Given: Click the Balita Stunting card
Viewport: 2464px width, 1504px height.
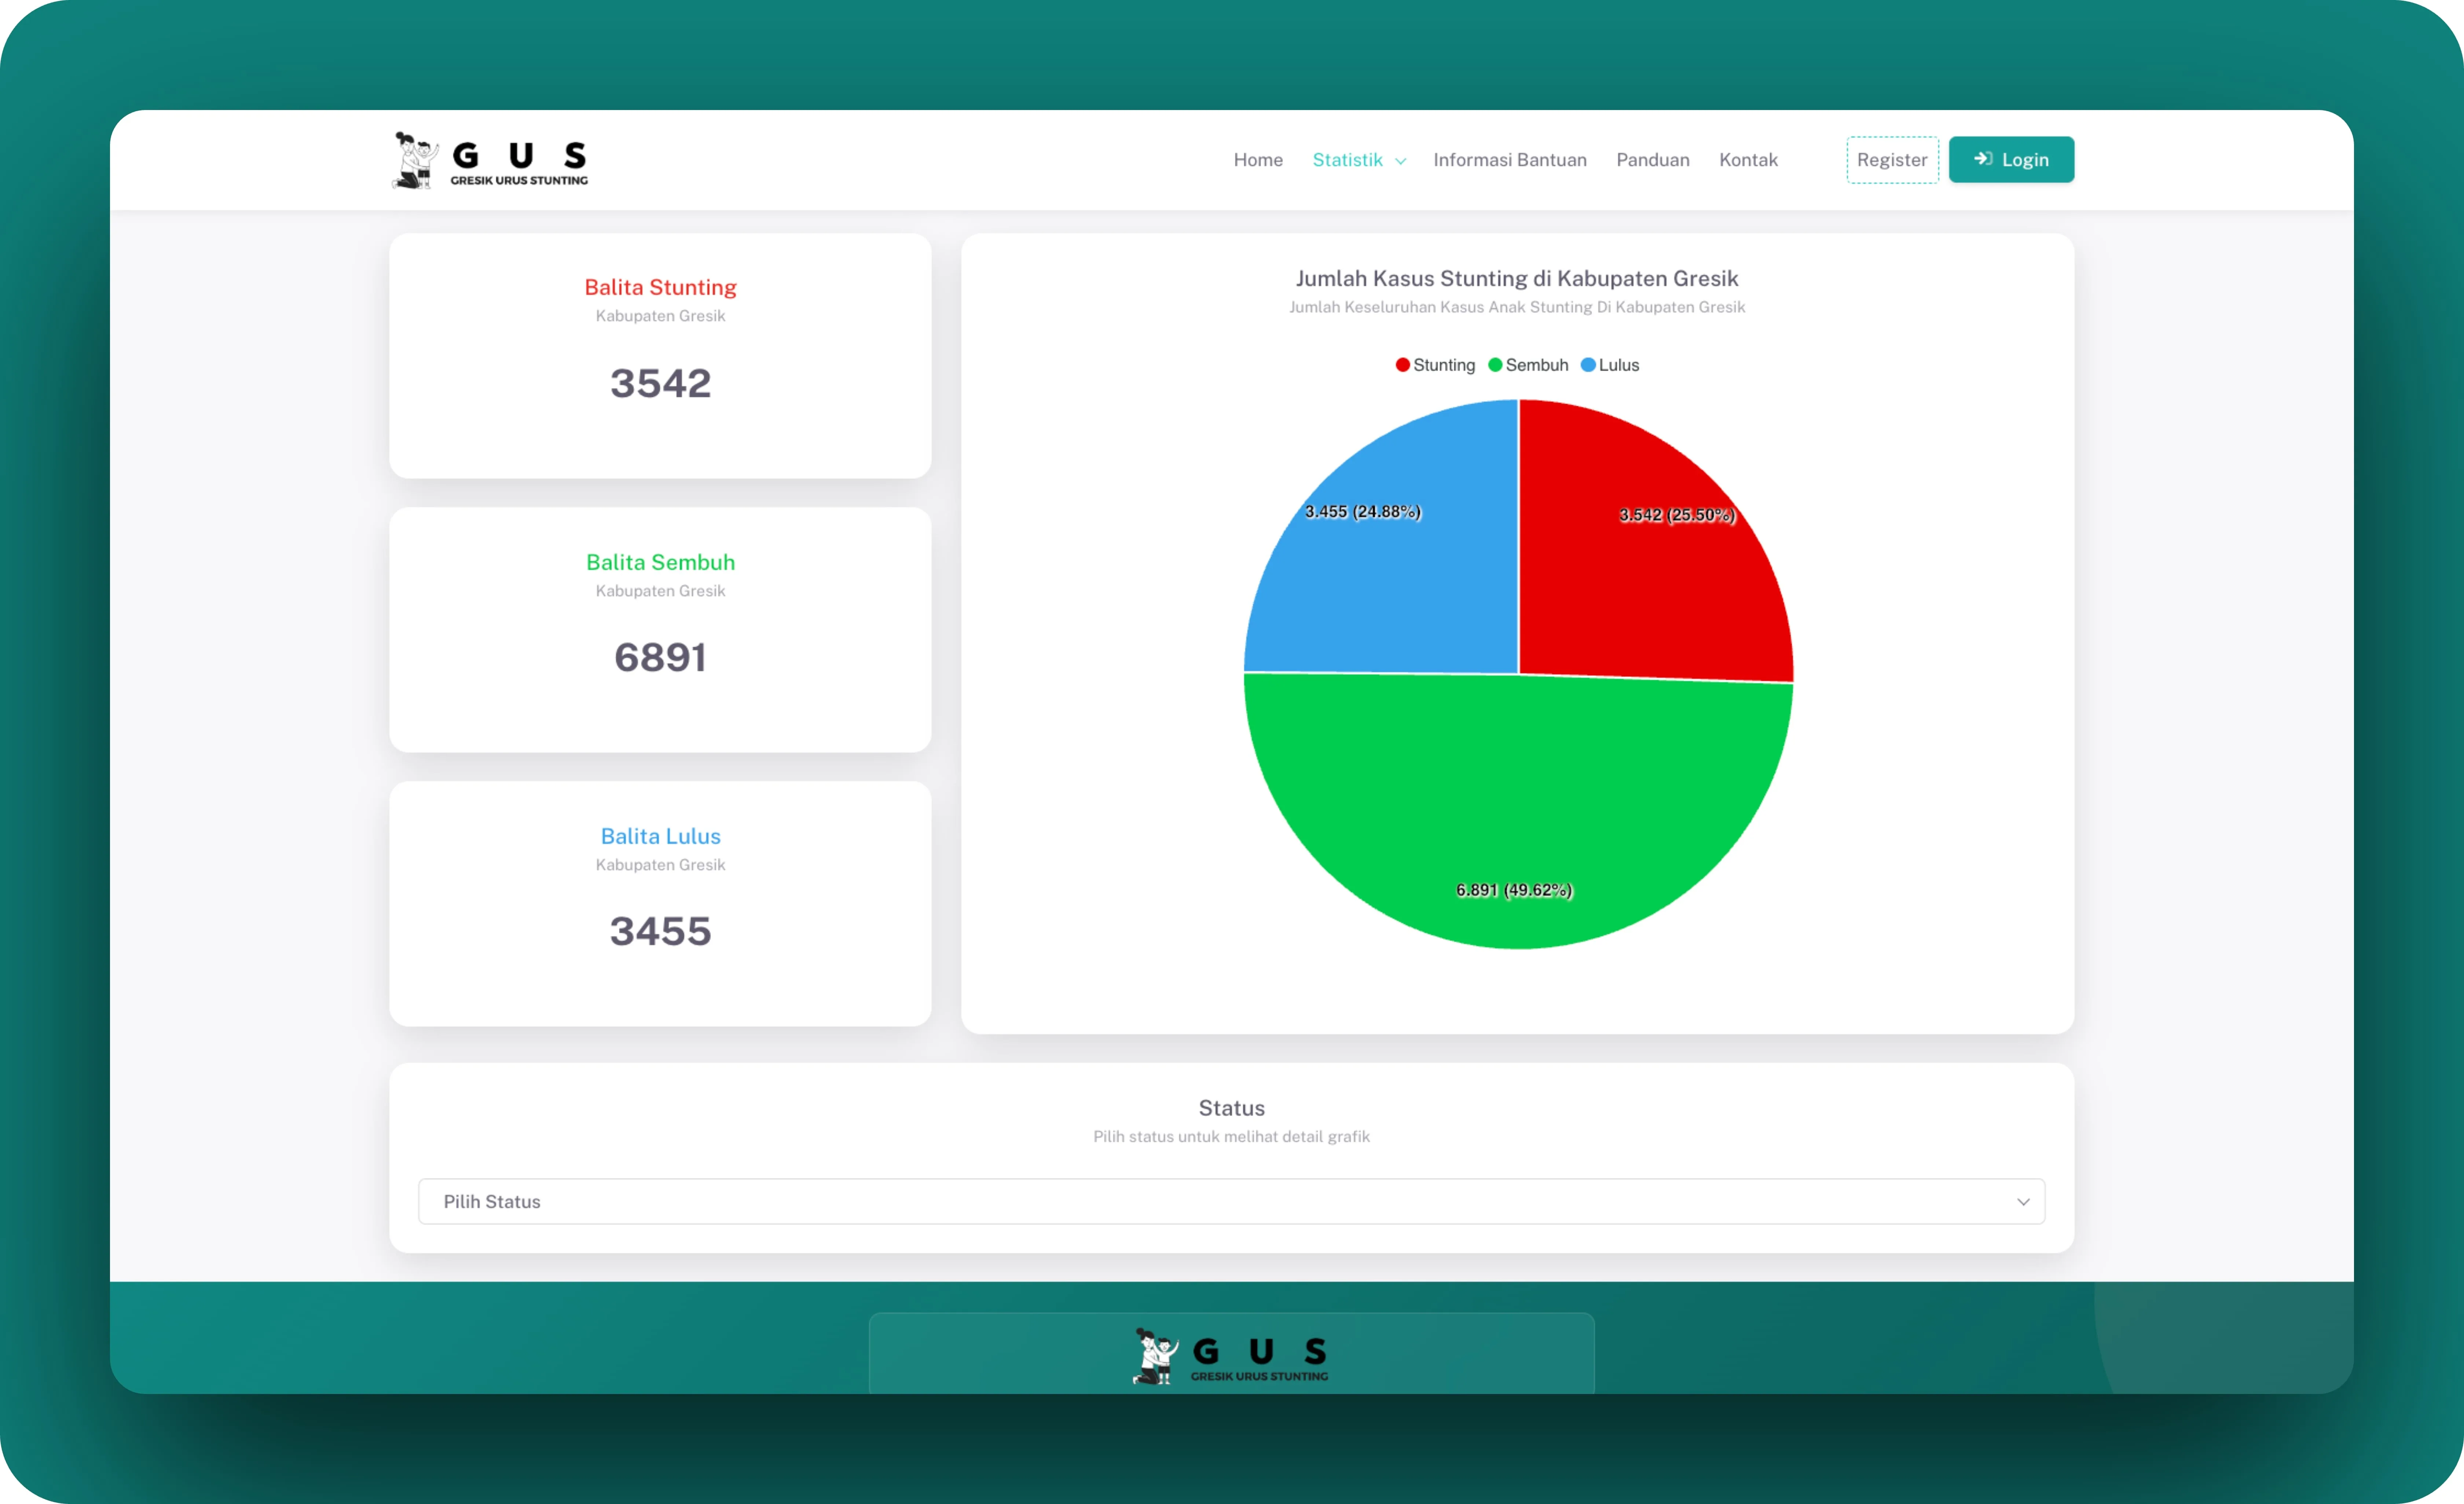Looking at the screenshot, I should [x=660, y=356].
